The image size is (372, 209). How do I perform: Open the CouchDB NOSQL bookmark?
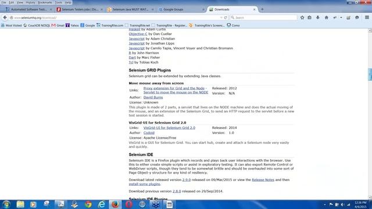click(37, 26)
